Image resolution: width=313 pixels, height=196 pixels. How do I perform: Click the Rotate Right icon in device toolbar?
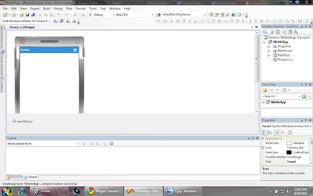[74, 21]
